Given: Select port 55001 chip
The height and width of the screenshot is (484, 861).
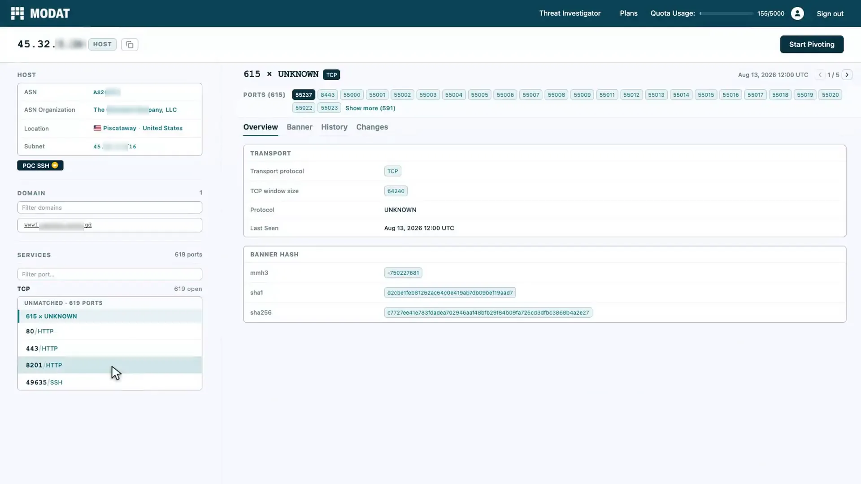Looking at the screenshot, I should [x=377, y=95].
